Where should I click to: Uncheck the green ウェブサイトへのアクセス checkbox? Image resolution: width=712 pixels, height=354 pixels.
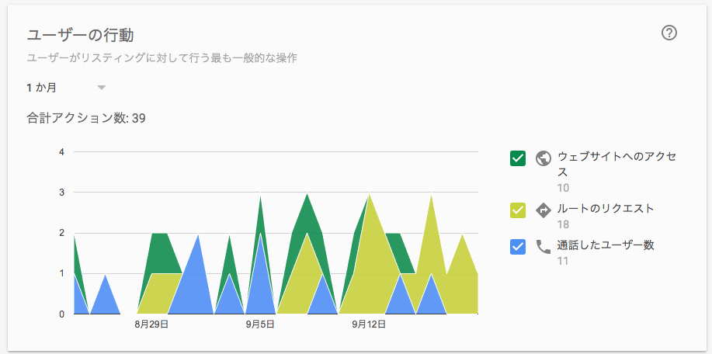[518, 158]
